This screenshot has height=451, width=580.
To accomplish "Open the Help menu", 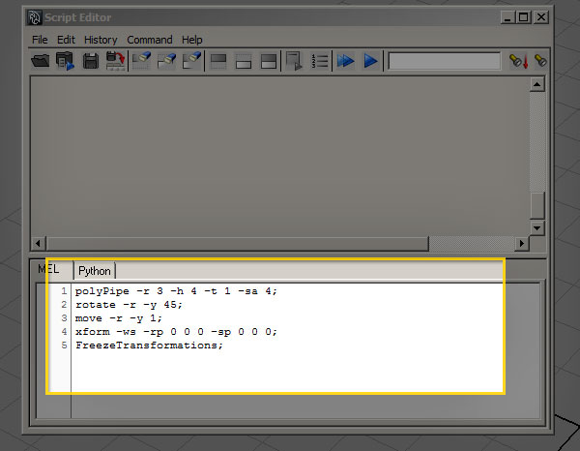I will 192,40.
